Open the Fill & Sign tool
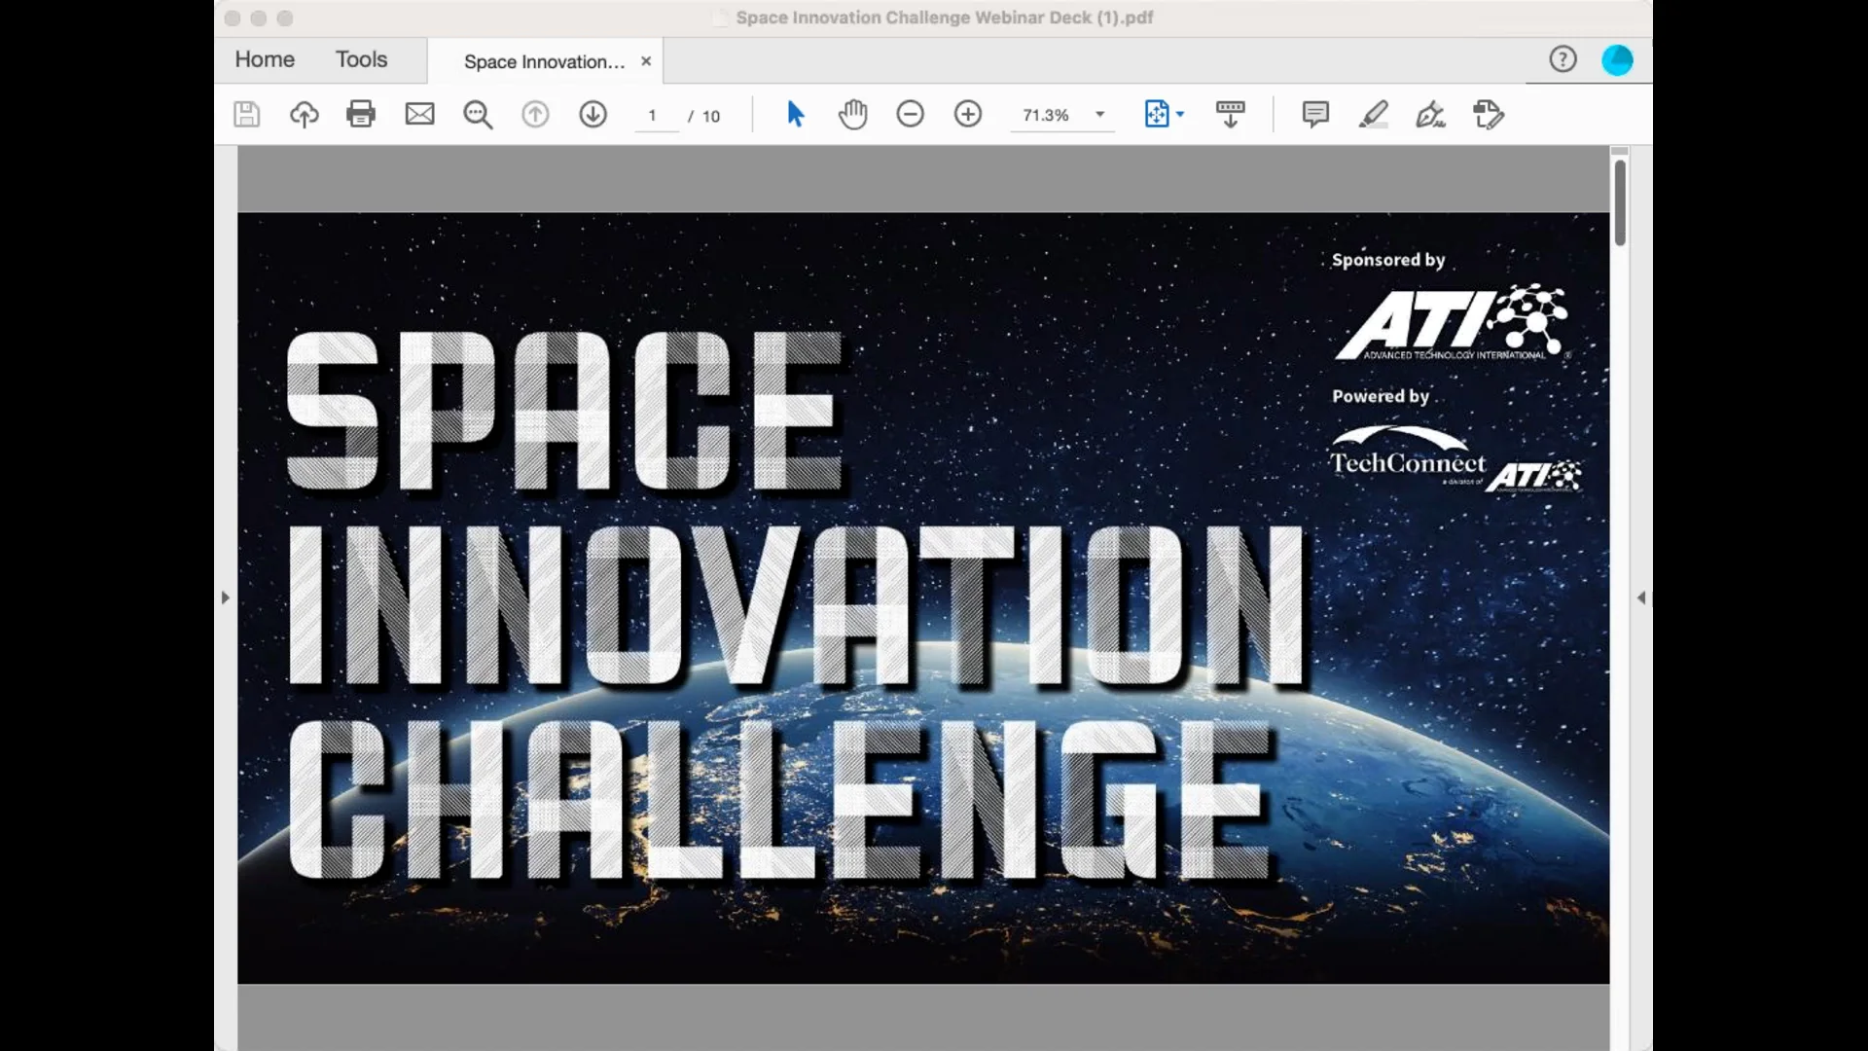The image size is (1868, 1051). point(1431,115)
